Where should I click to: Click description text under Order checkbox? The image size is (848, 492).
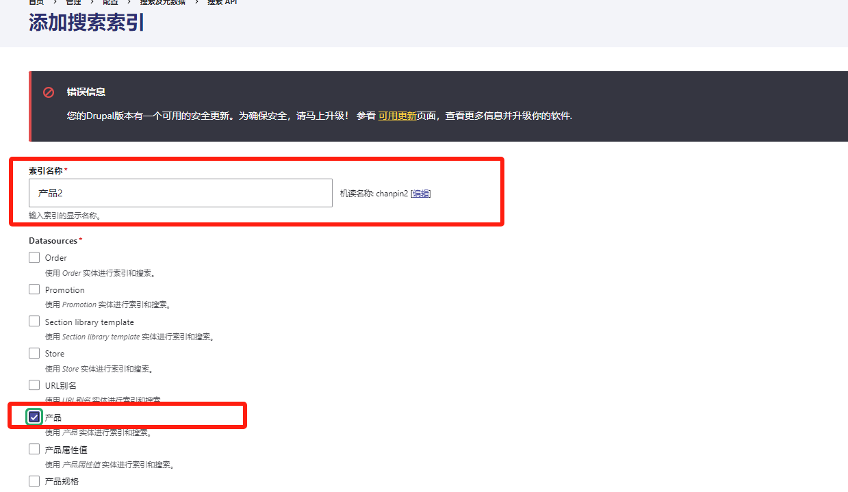click(x=101, y=273)
